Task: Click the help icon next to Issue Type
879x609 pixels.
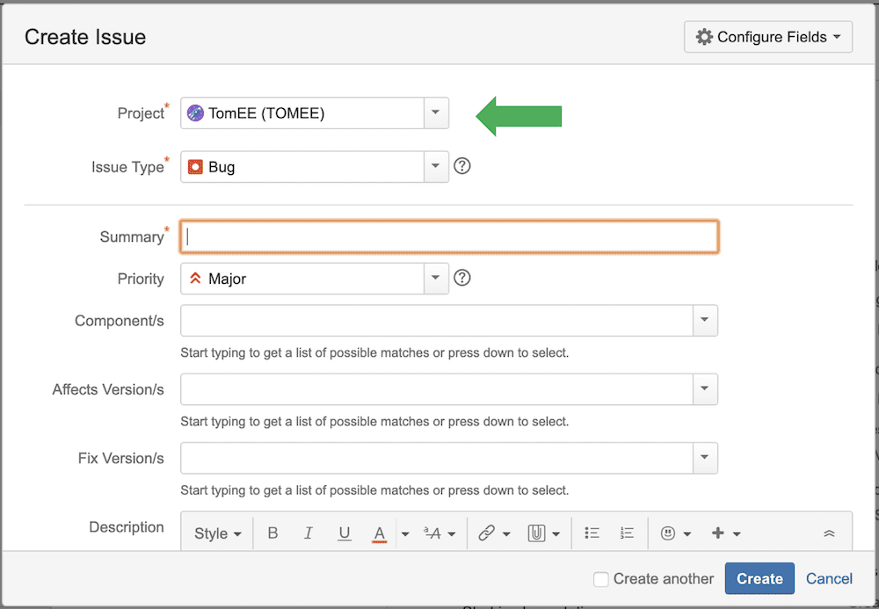Action: click(462, 166)
